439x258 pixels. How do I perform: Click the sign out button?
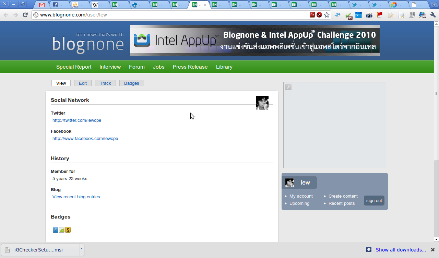click(x=374, y=201)
